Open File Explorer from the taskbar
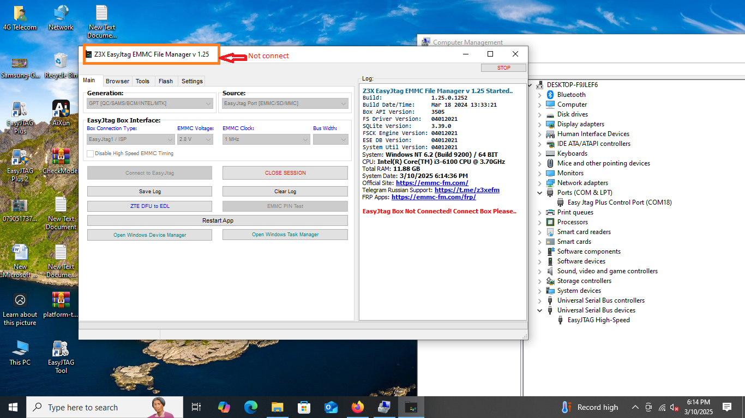This screenshot has width=745, height=418. (278, 407)
